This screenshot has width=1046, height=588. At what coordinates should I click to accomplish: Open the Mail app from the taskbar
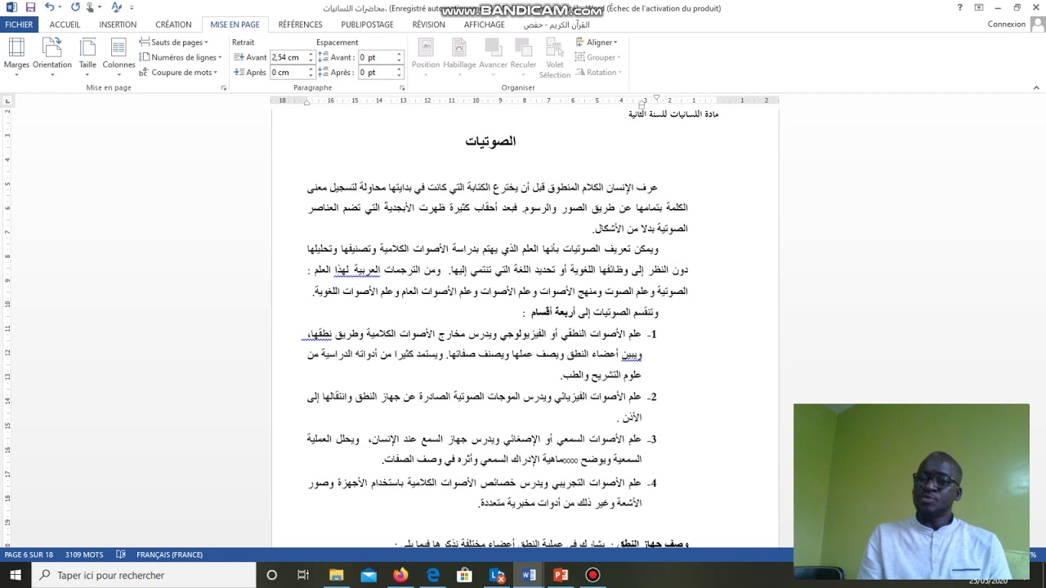click(369, 575)
